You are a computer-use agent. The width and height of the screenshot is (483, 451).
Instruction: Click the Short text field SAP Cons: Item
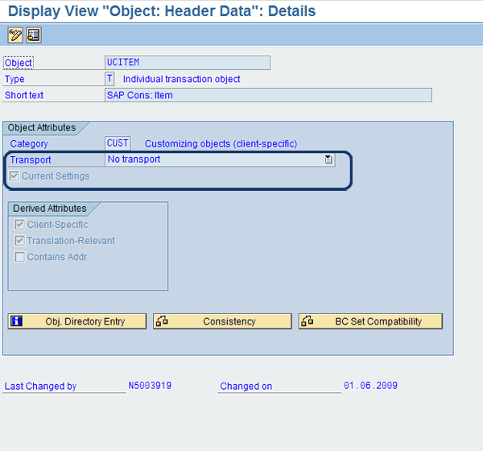coord(268,95)
